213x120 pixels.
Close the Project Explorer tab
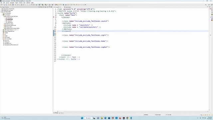coord(10,7)
